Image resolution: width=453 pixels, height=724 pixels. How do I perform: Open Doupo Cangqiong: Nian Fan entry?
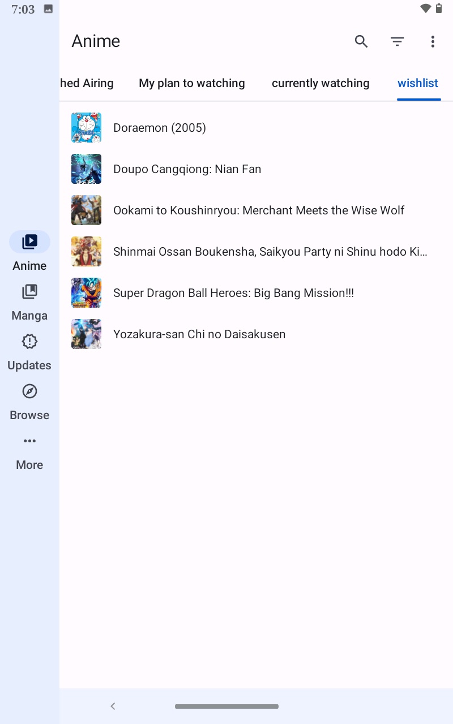click(x=256, y=169)
